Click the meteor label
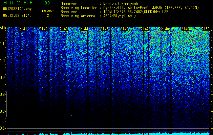Screen dimensions: 213x135 tap(48, 10)
